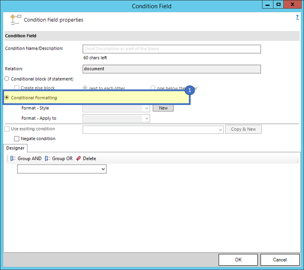Open the Format - Style dropdown

click(147, 108)
